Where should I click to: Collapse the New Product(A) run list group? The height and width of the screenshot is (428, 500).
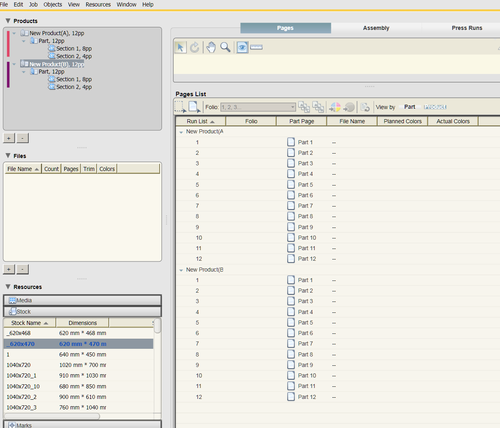pyautogui.click(x=181, y=132)
